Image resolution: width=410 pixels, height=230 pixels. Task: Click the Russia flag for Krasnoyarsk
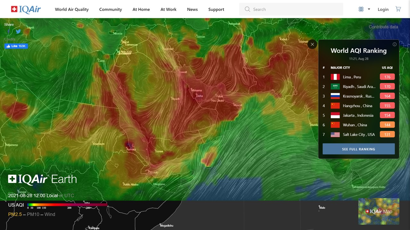[x=335, y=96]
